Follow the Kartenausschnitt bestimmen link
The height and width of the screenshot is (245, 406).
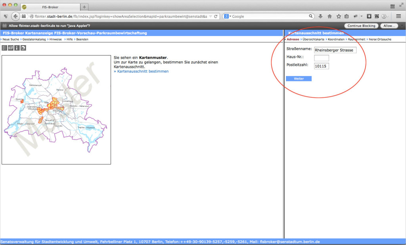click(141, 71)
